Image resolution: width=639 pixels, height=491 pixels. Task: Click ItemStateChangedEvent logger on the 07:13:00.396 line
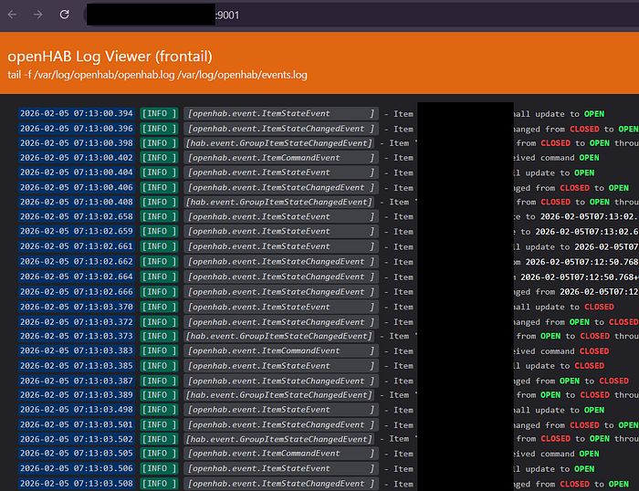pos(281,129)
